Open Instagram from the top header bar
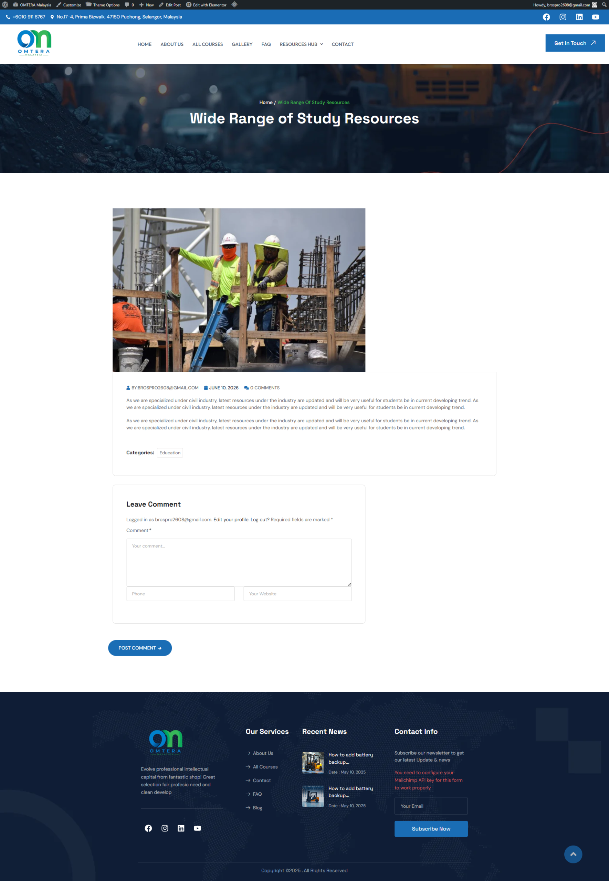The width and height of the screenshot is (609, 881). point(563,17)
